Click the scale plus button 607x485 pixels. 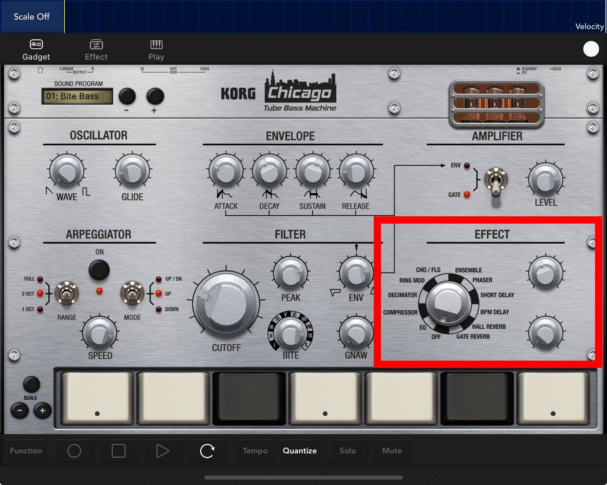pos(43,410)
